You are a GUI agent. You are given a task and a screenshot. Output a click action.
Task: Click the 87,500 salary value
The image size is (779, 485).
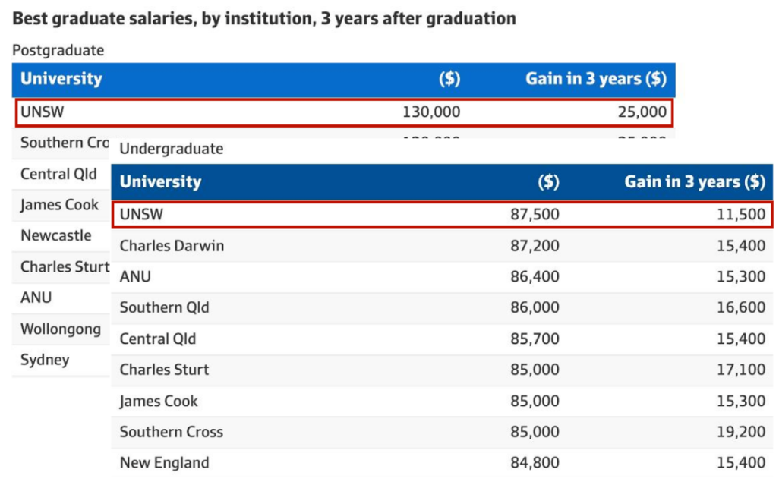coord(535,215)
